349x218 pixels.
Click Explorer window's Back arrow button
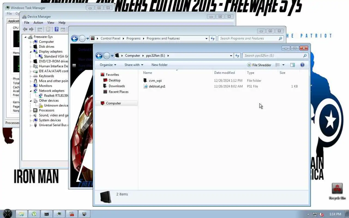click(x=99, y=56)
